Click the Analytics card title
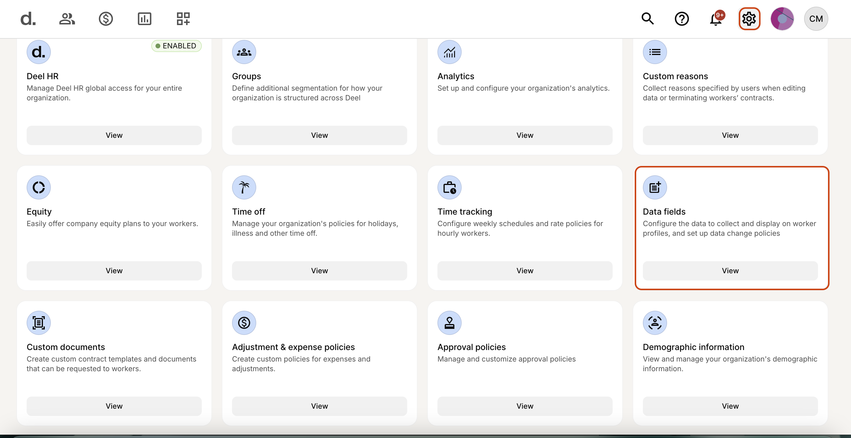This screenshot has width=851, height=438. [x=456, y=76]
